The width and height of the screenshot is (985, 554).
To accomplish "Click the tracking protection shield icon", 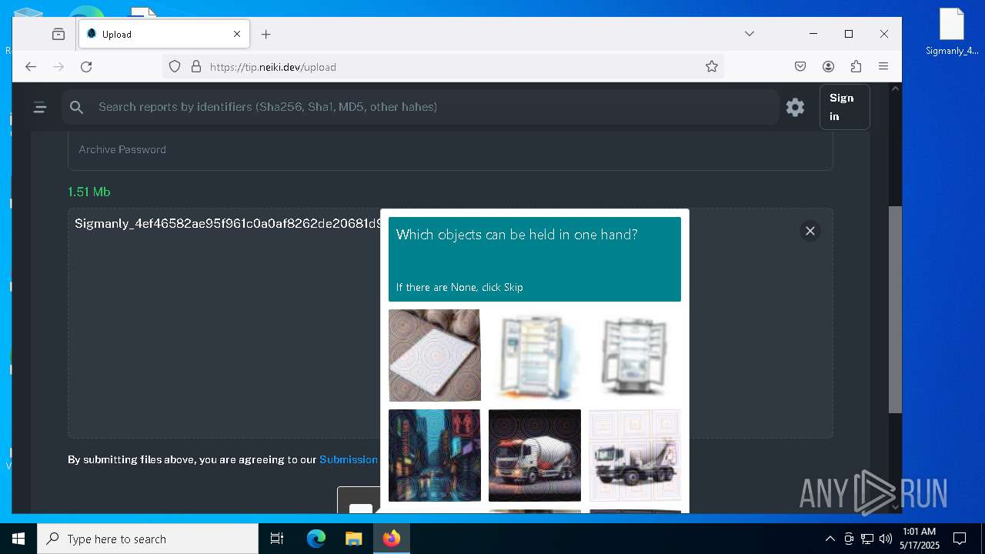I will (175, 67).
